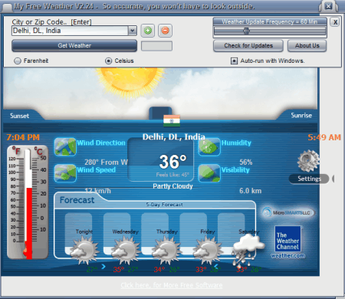This screenshot has height=299, width=345.
Task: Close the My Free Weather window
Action: coord(328,6)
